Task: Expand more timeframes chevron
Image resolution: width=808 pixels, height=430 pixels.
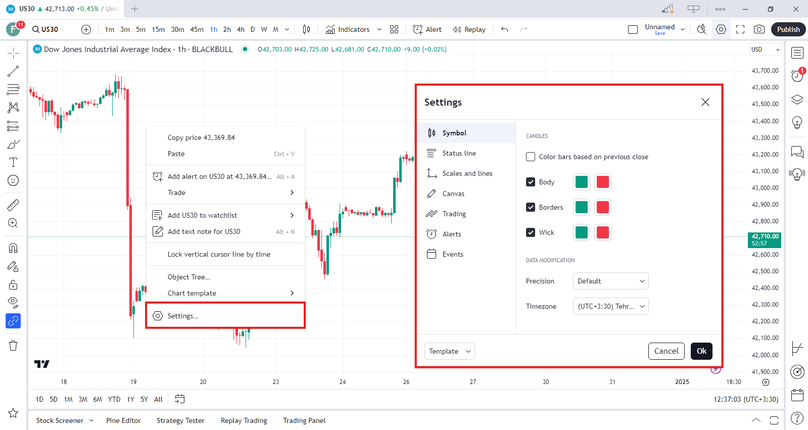Action: (287, 29)
